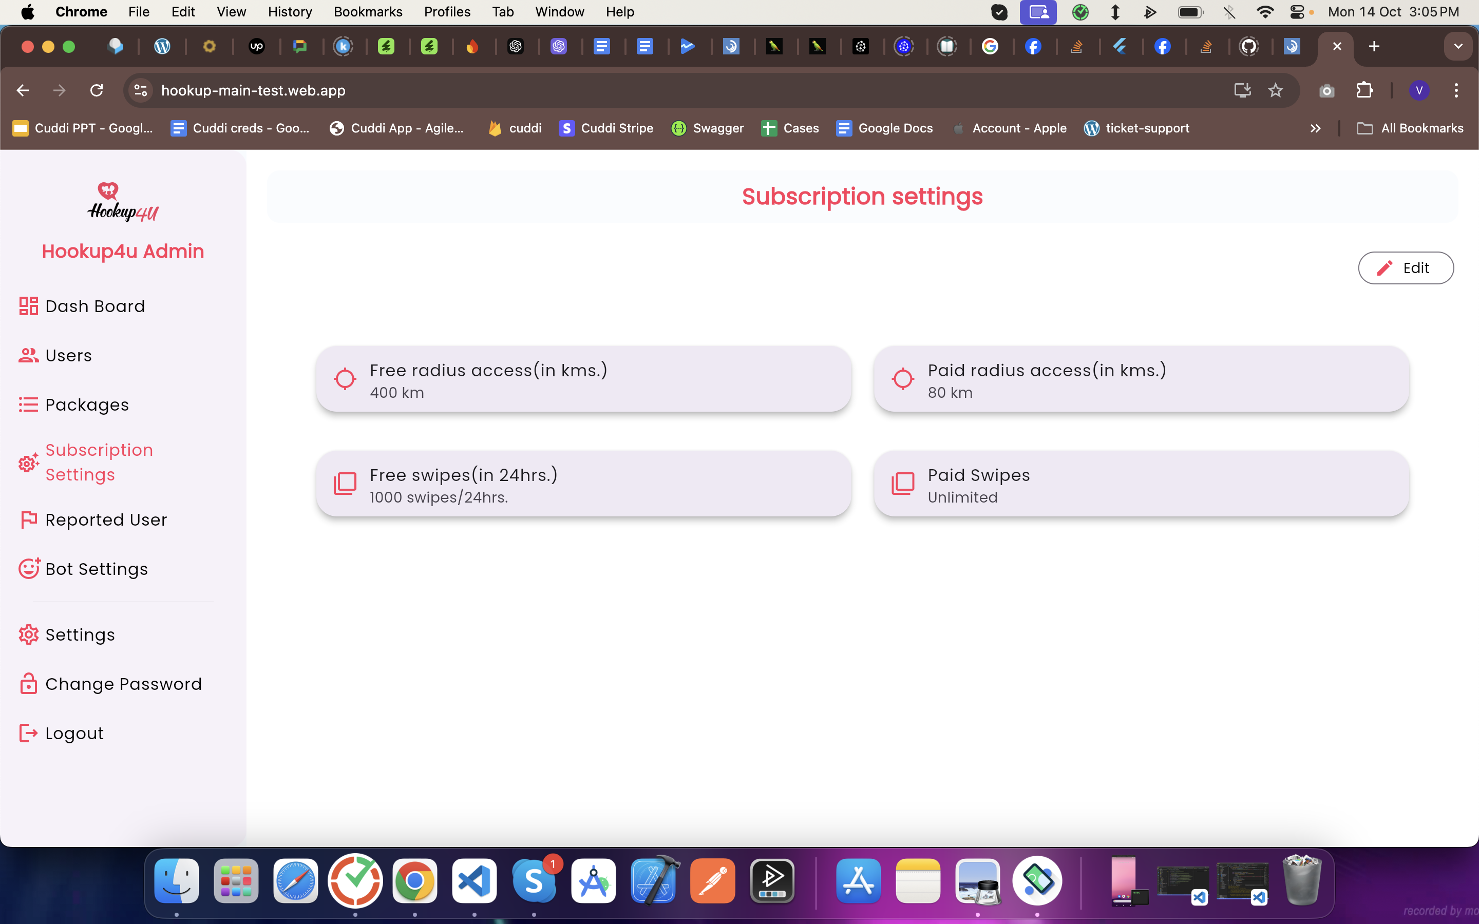
Task: Click the Free radius access card
Action: pyautogui.click(x=583, y=379)
